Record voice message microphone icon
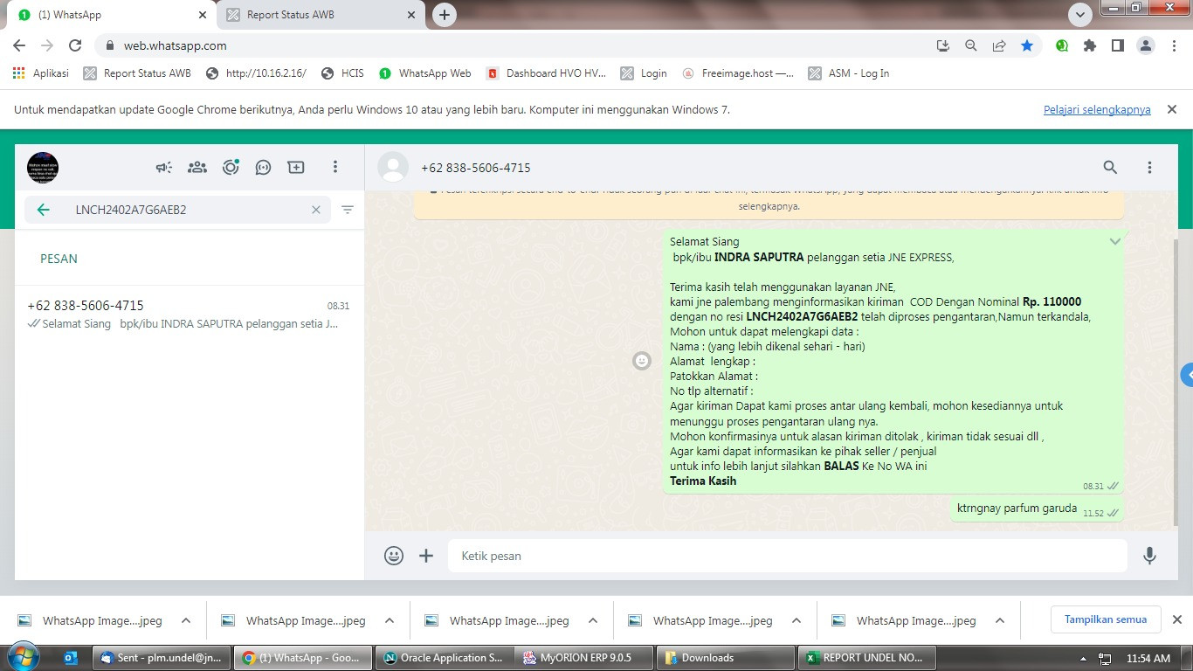The image size is (1193, 671). coord(1150,556)
